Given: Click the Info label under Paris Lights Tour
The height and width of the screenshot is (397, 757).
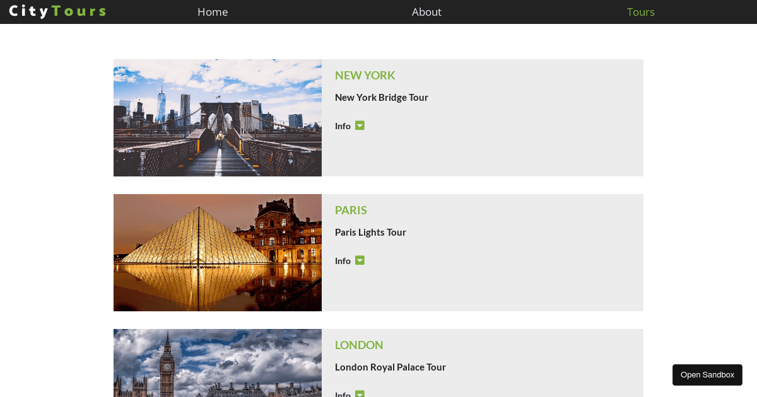Looking at the screenshot, I should (343, 261).
